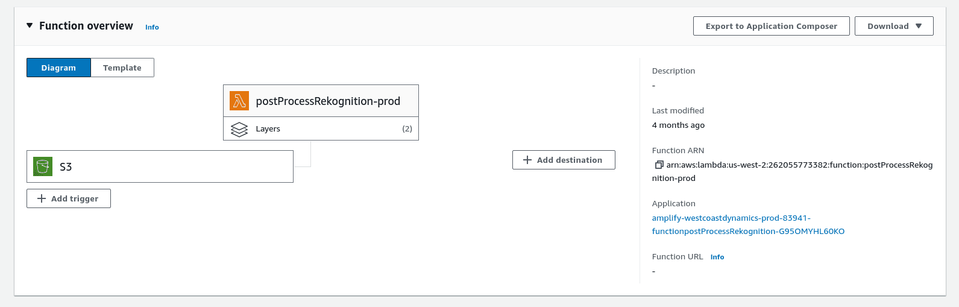Image resolution: width=959 pixels, height=307 pixels.
Task: Click the Layers stack icon
Action: pyautogui.click(x=239, y=129)
